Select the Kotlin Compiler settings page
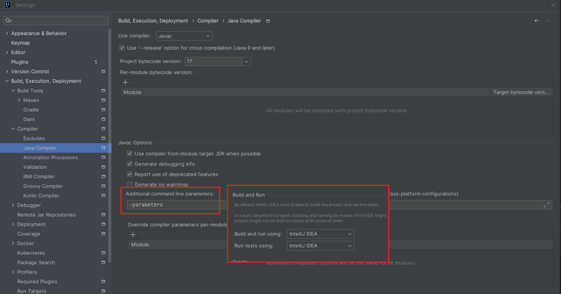 [41, 195]
